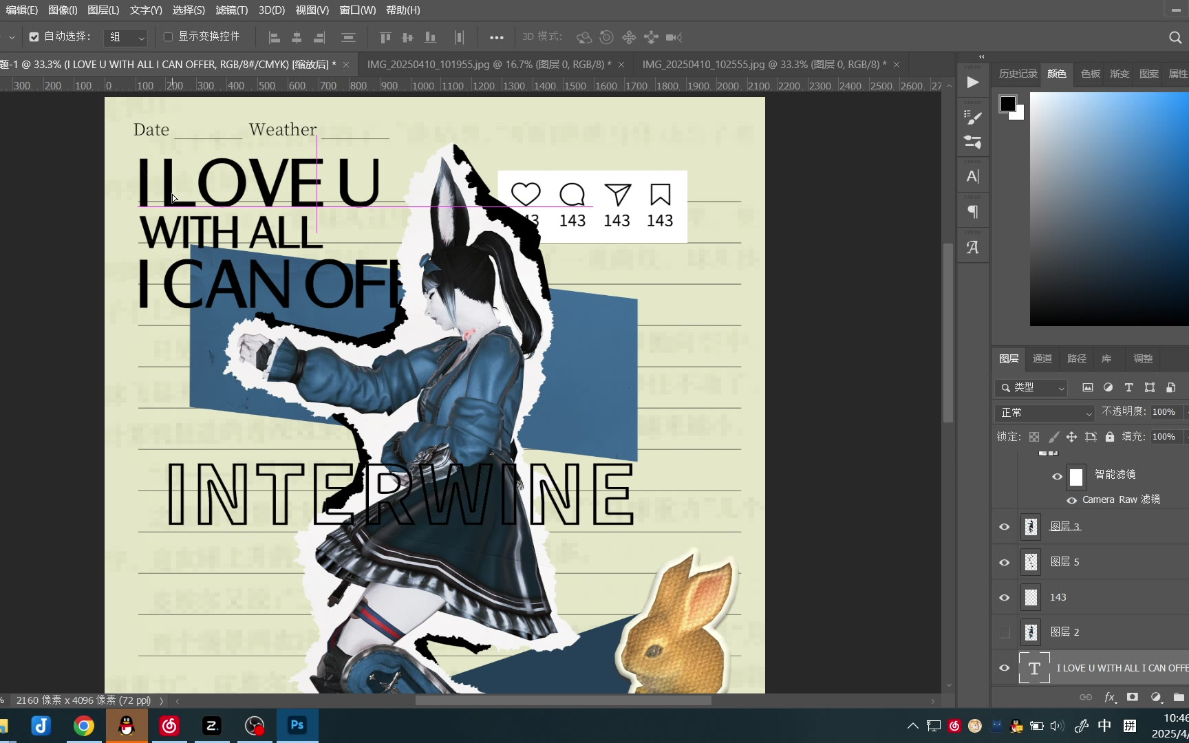
Task: Open the layer filter 类型 dropdown
Action: point(1031,388)
